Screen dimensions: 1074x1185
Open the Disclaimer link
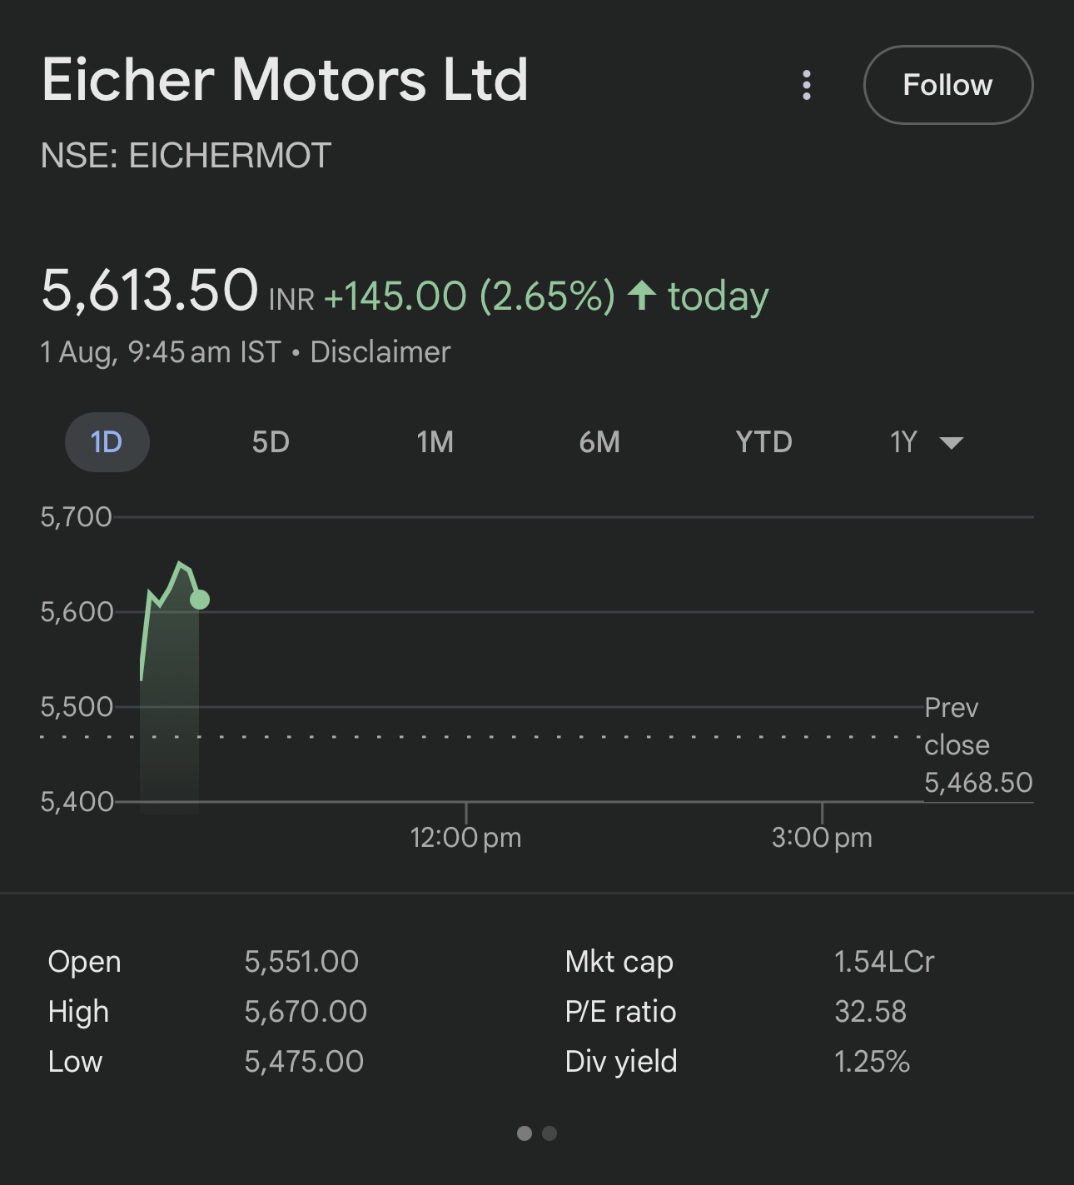380,352
